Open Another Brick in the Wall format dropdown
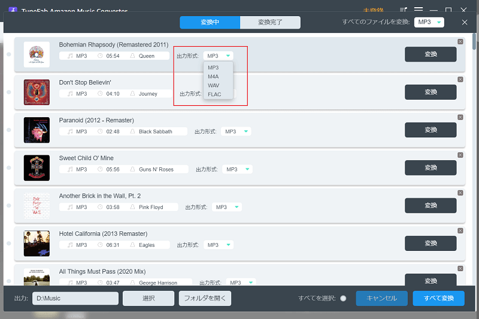 (227, 207)
